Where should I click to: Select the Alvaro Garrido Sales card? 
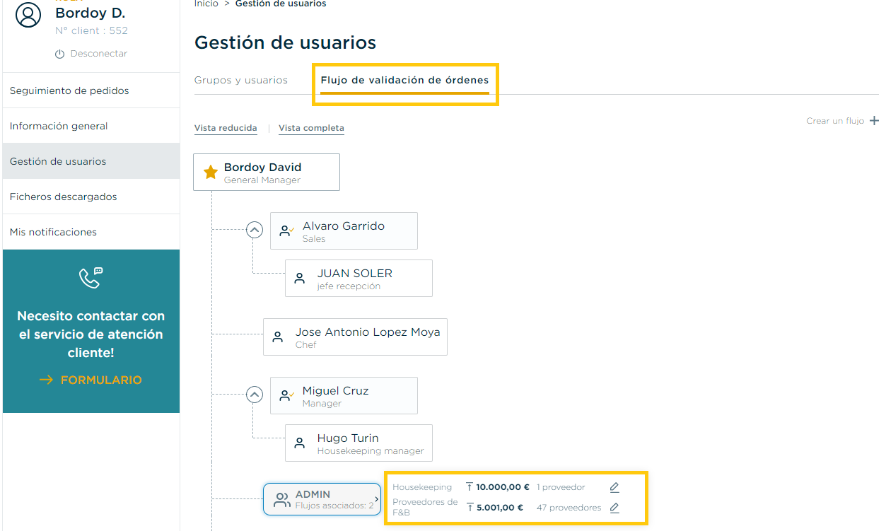(344, 231)
